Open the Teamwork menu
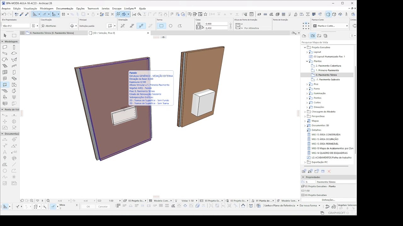The height and width of the screenshot is (226, 403). pyautogui.click(x=93, y=8)
